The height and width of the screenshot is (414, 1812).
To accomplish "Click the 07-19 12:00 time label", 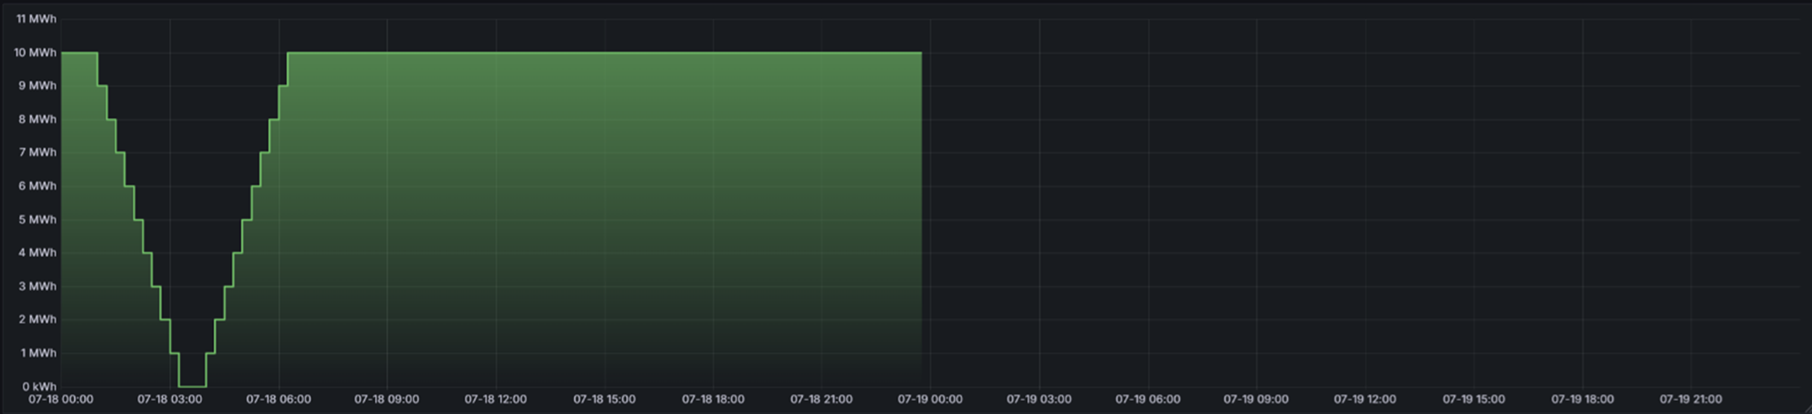I will pos(1366,399).
